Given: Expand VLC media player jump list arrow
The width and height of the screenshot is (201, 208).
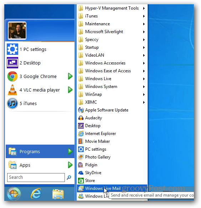Looking at the screenshot, I should 70,90.
